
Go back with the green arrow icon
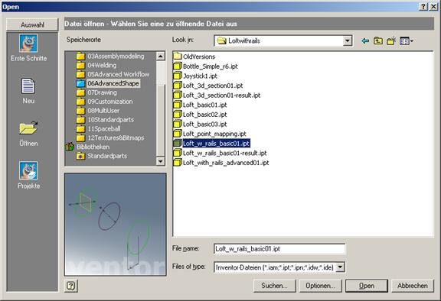[365, 41]
